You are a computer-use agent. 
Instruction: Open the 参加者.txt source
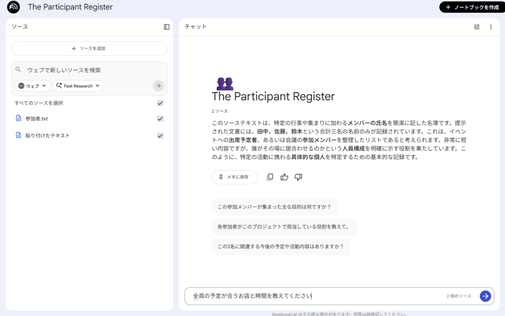pyautogui.click(x=36, y=119)
